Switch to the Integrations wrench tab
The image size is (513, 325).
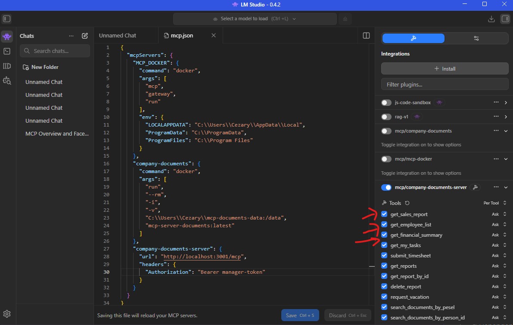click(x=413, y=38)
